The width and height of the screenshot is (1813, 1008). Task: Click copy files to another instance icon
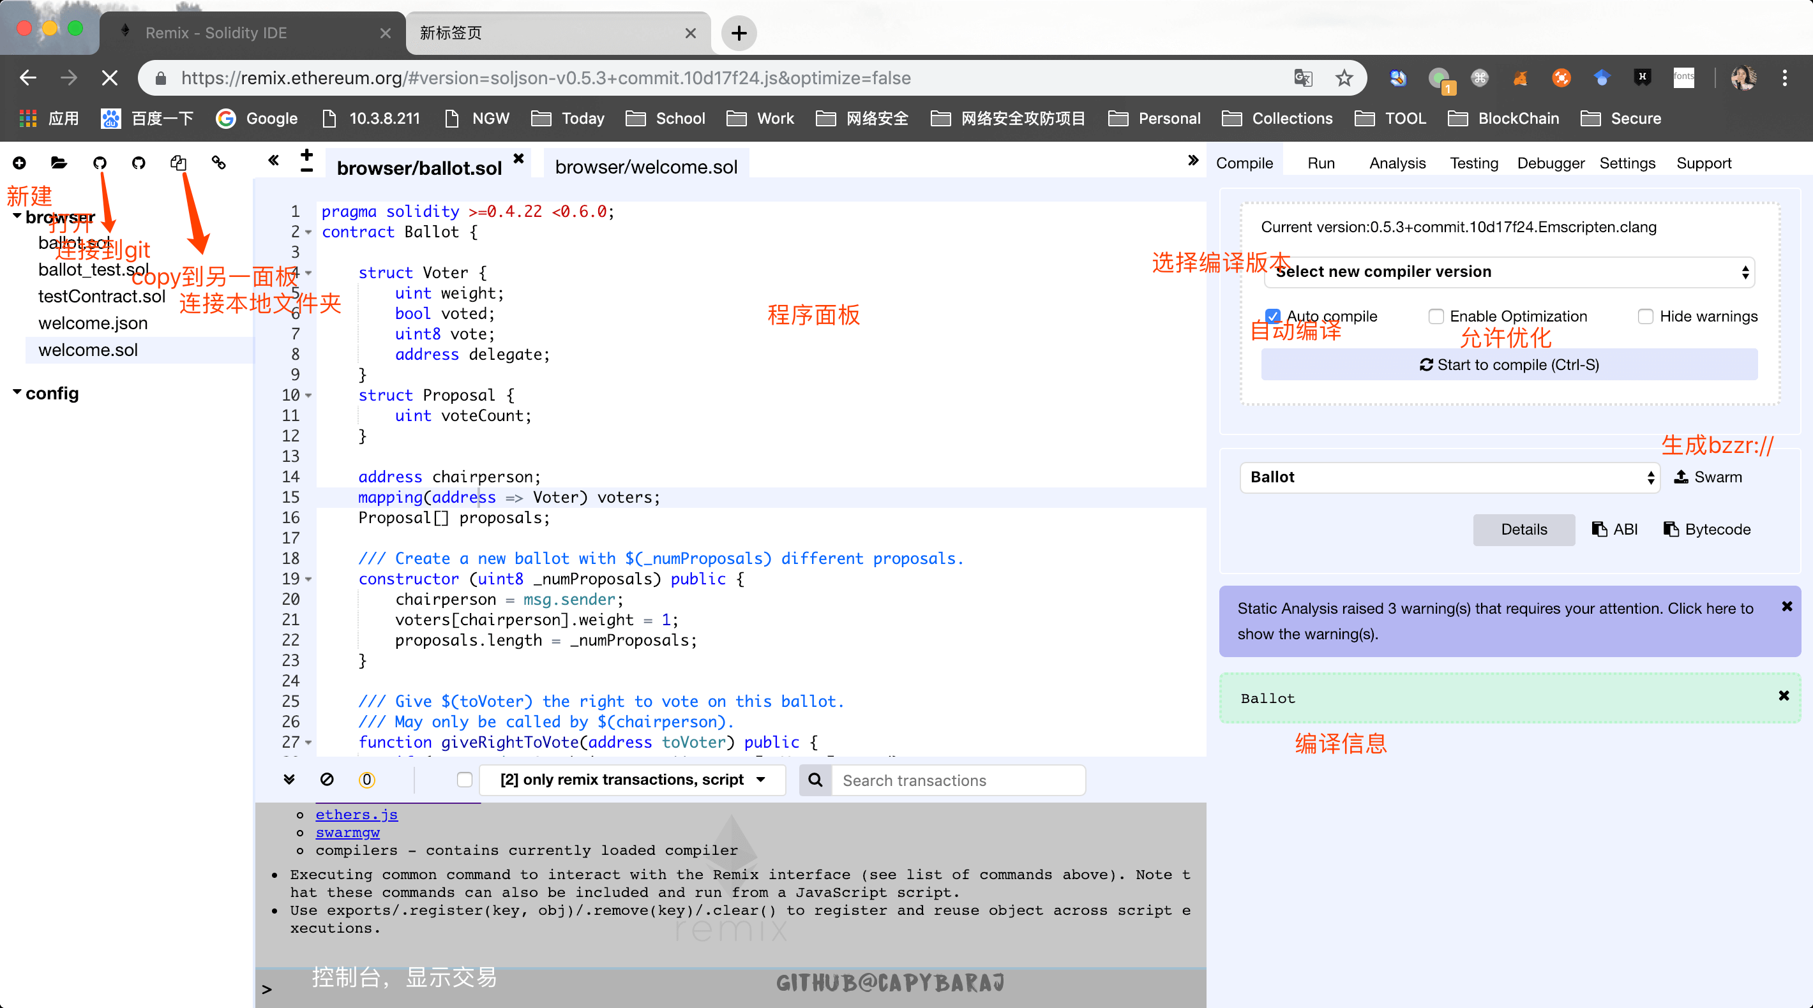[178, 163]
